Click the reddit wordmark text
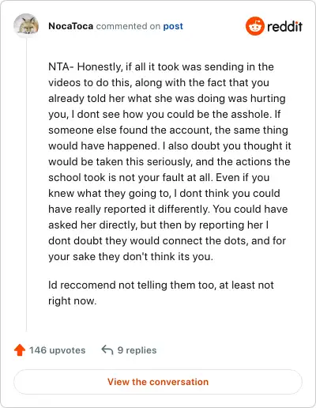The width and height of the screenshot is (316, 408). tap(284, 27)
